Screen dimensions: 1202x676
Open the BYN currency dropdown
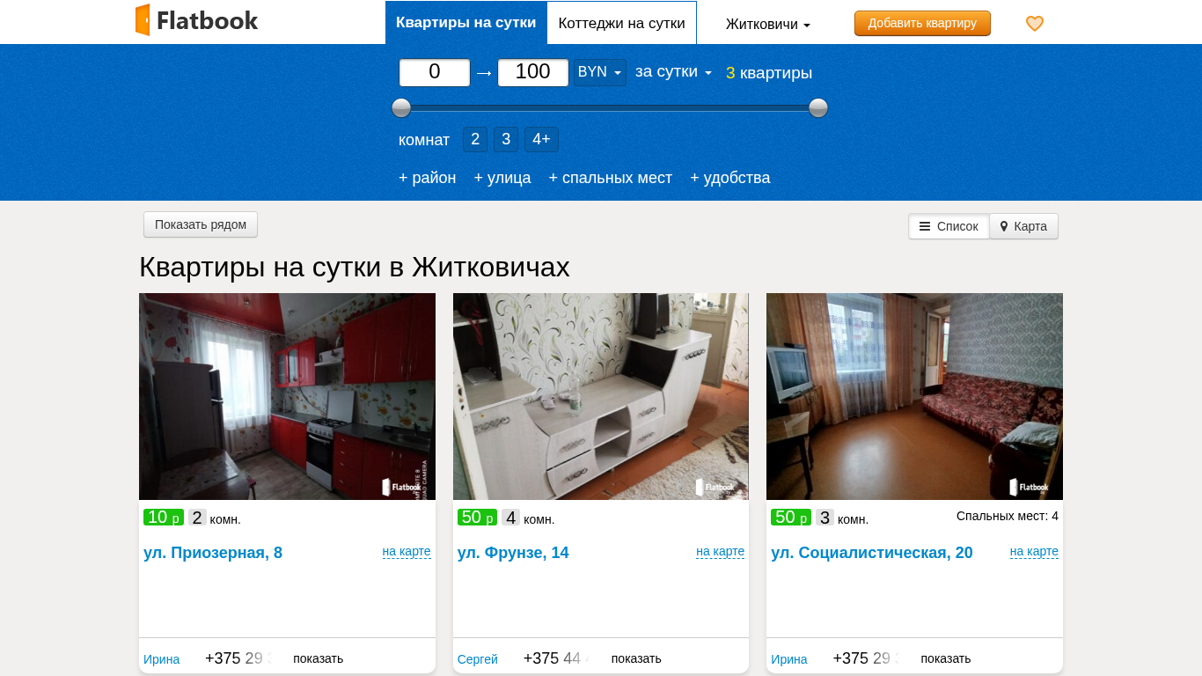click(x=600, y=72)
